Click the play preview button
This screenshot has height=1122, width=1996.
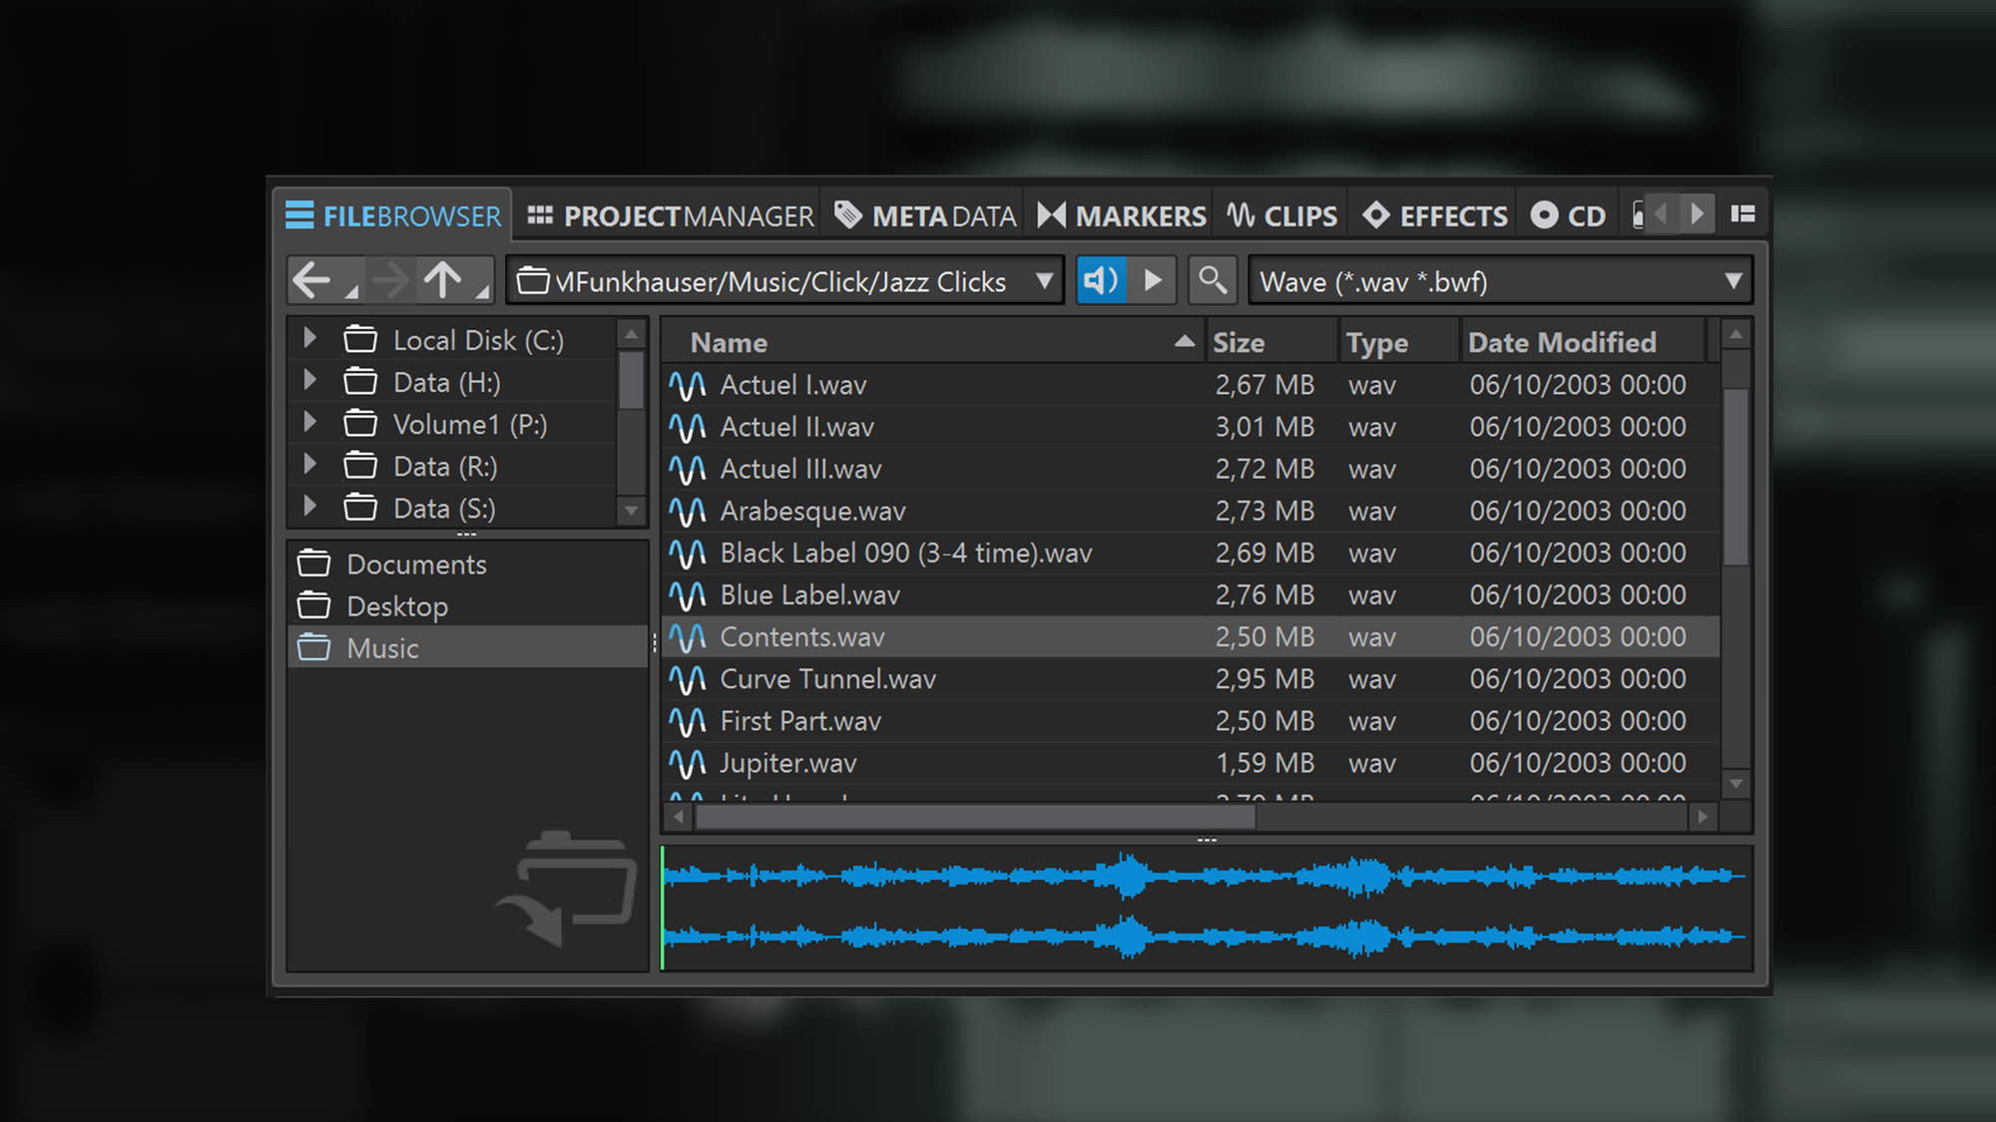pyautogui.click(x=1154, y=280)
